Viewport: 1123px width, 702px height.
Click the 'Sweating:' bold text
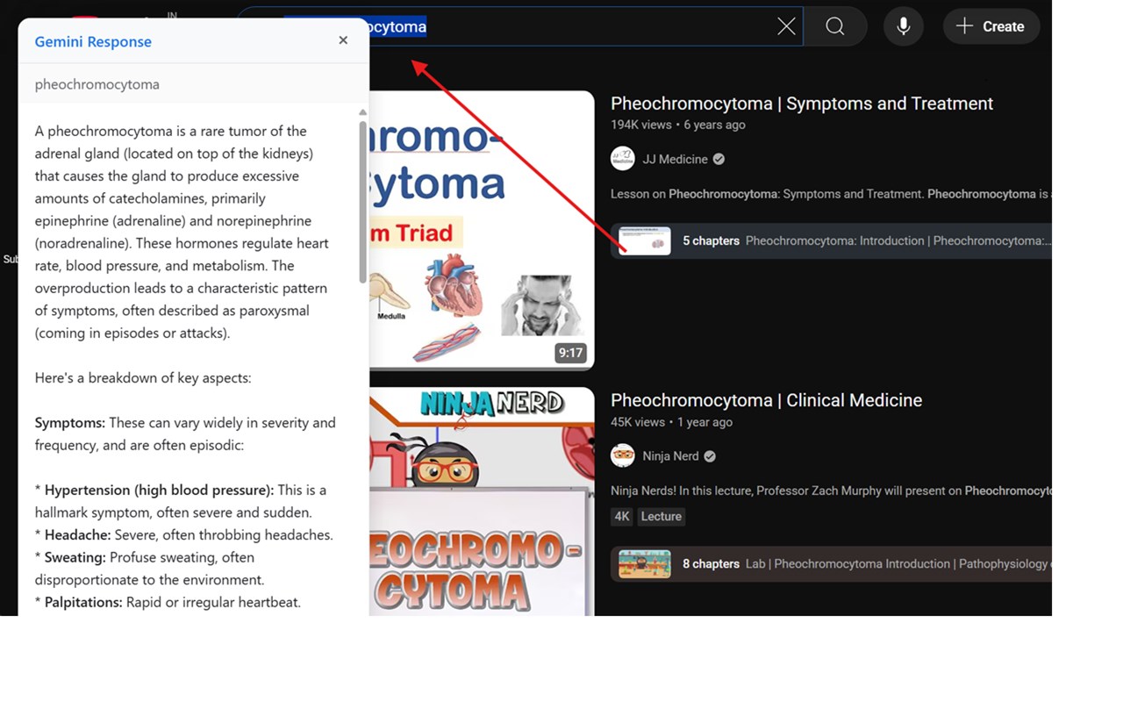(x=75, y=557)
